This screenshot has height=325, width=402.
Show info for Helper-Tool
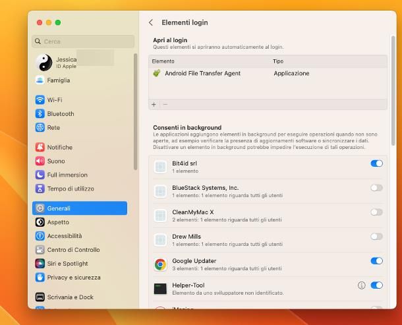[x=362, y=285]
